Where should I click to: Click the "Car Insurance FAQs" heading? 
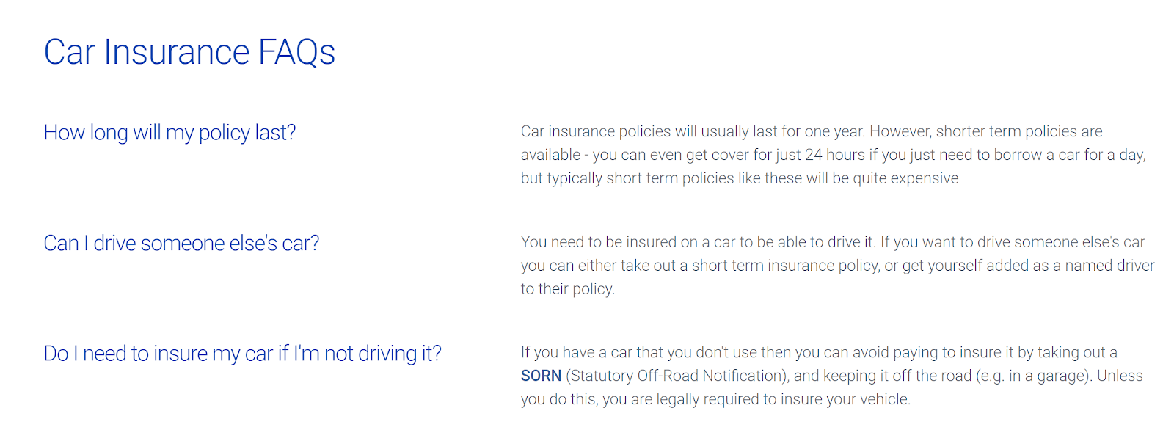tap(189, 52)
